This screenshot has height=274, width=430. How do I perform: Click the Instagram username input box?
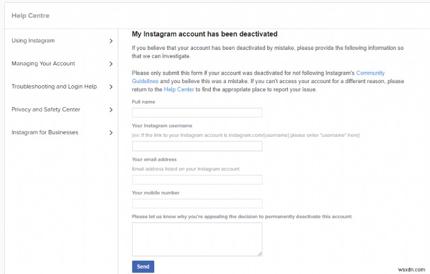coord(197,146)
